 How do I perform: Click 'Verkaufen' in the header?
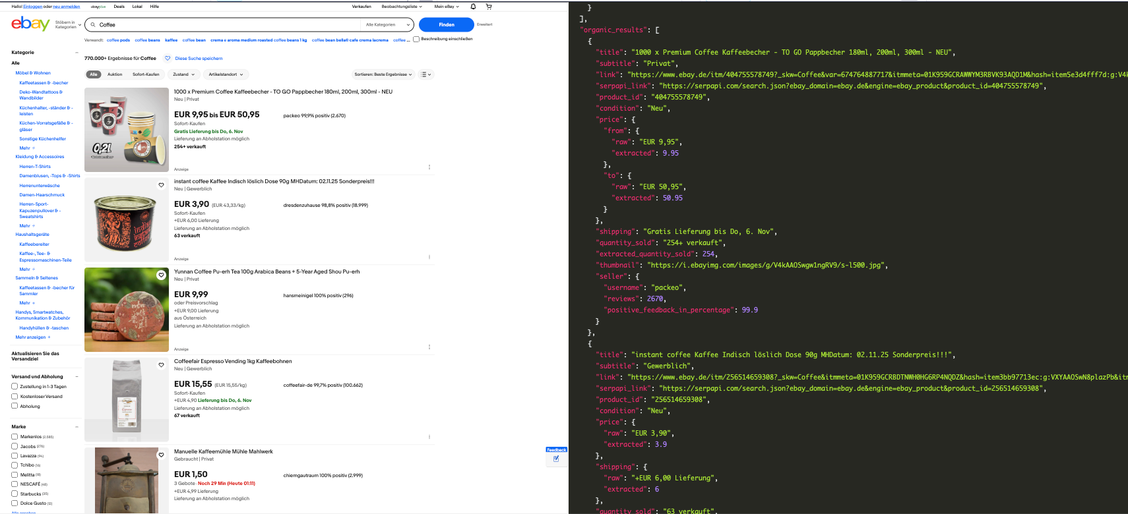tap(361, 7)
